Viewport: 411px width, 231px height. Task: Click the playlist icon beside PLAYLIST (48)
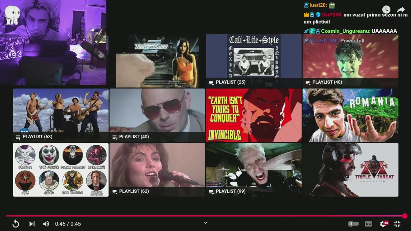pos(308,83)
